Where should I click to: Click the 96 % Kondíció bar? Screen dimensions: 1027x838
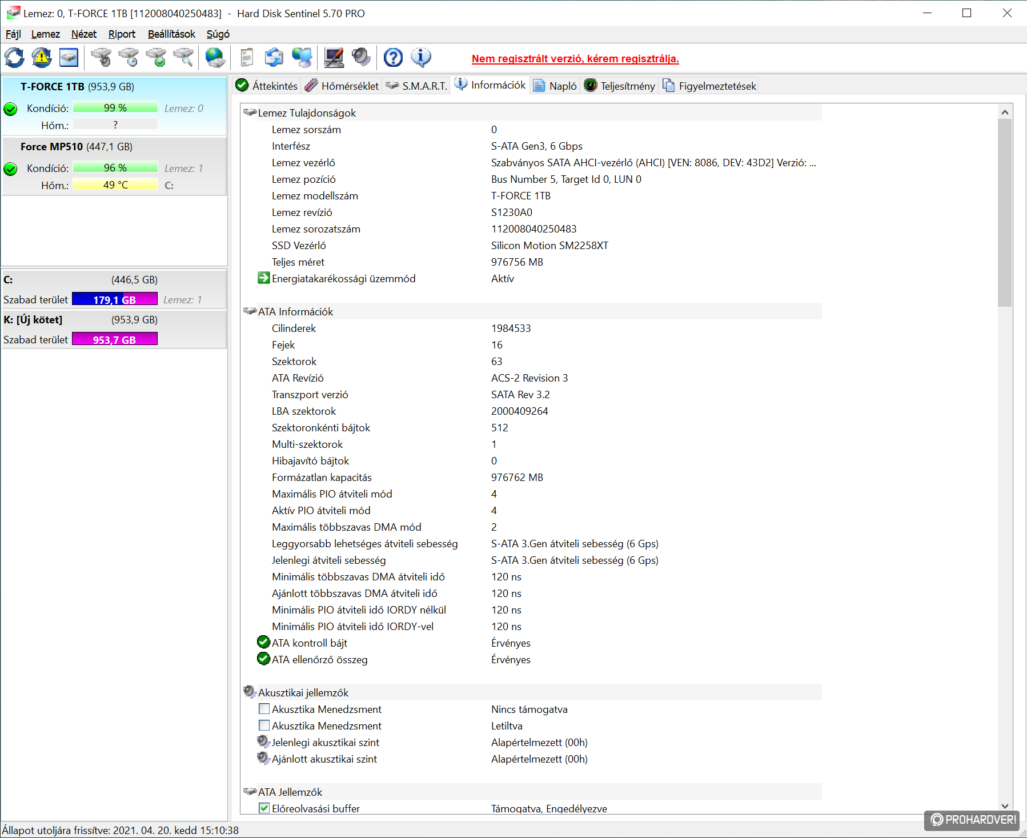pos(115,167)
